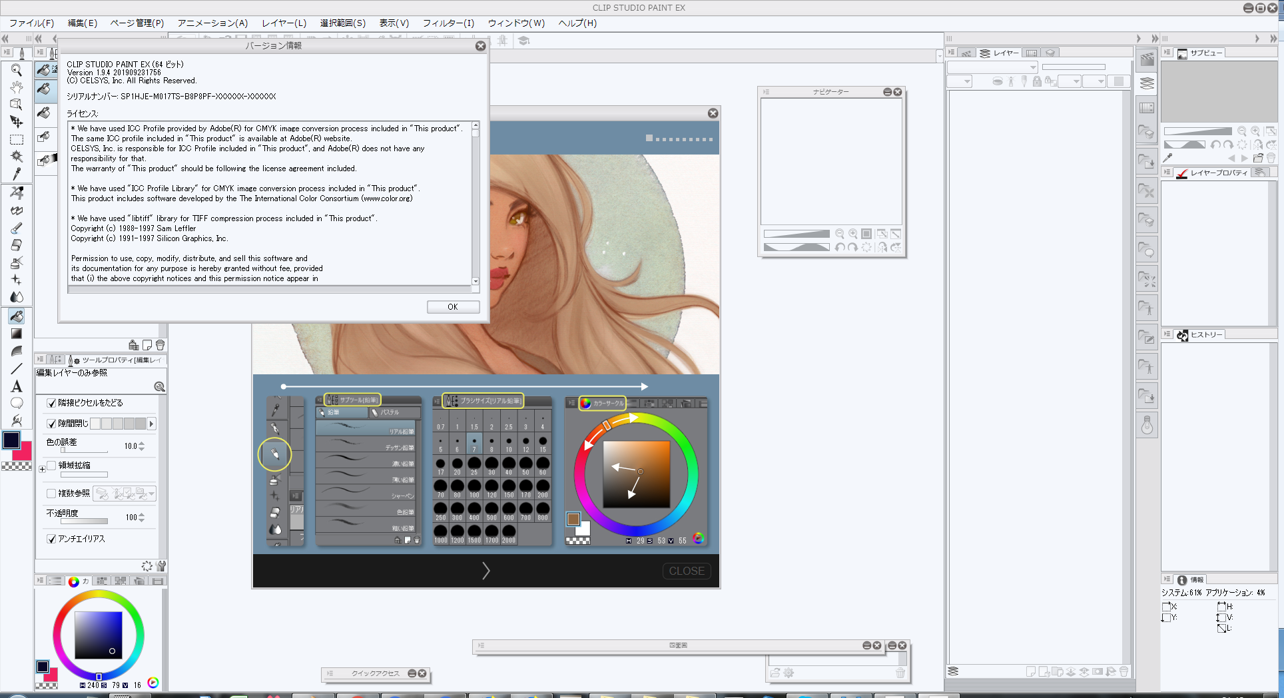The image size is (1284, 698).
Task: Adjust the opacity stepper arrows
Action: point(141,518)
